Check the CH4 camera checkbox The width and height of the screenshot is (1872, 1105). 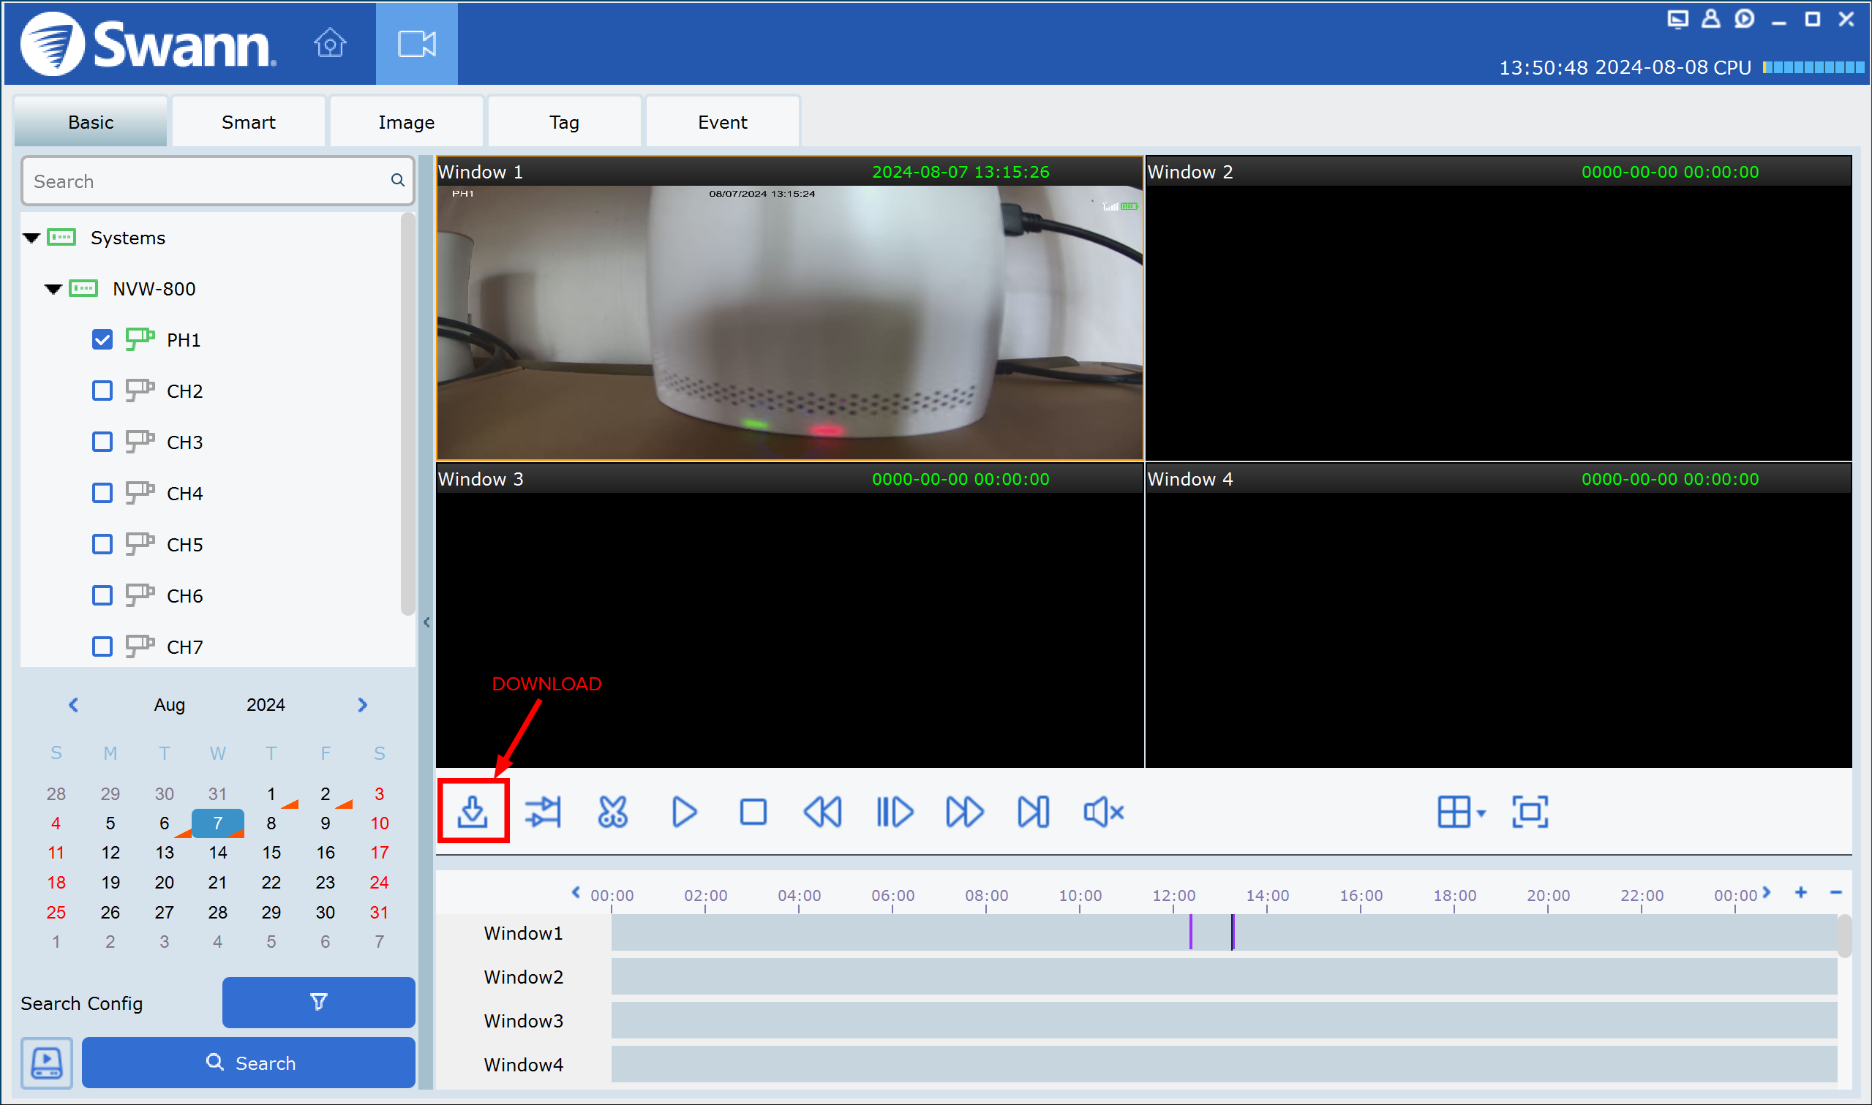[102, 493]
